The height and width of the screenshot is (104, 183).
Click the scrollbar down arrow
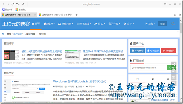pyautogui.click(x=181, y=99)
